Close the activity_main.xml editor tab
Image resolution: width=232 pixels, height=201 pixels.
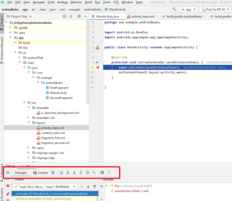point(157,16)
